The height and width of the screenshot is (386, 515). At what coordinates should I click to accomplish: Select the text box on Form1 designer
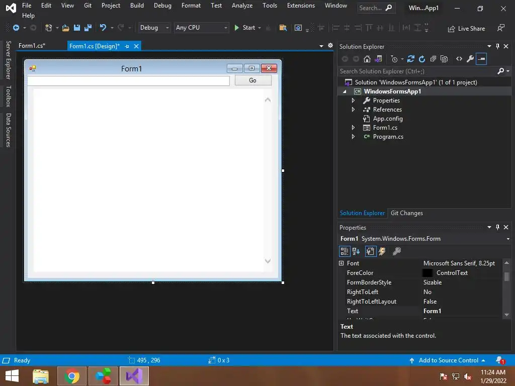128,81
